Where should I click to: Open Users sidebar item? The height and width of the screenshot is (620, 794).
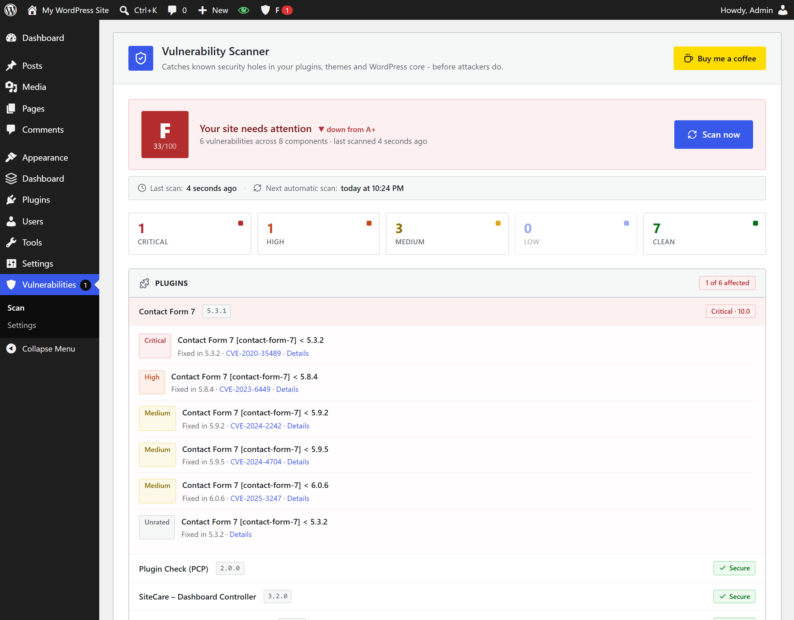pos(49,221)
